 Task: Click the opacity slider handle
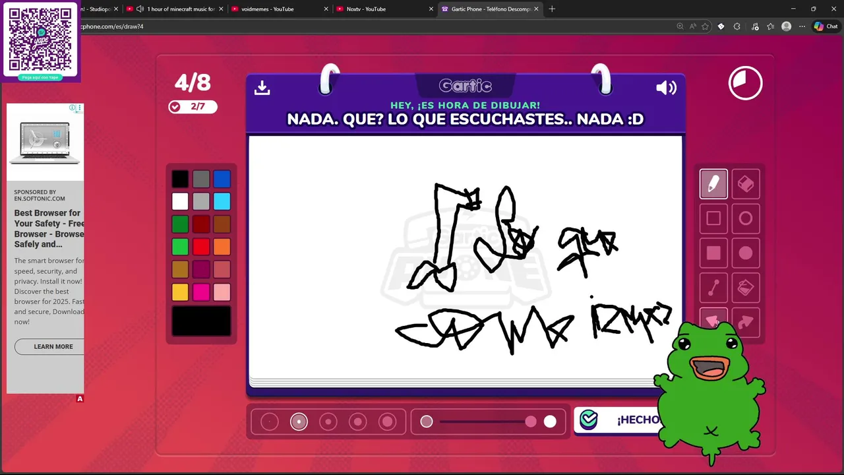[531, 422]
